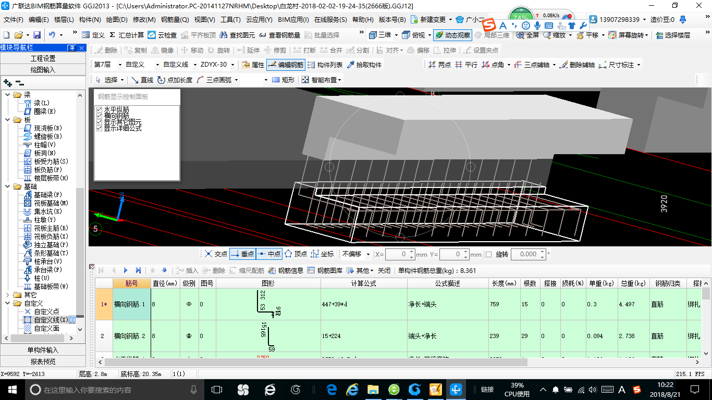Enable the 旋转 rotate checkbox
The width and height of the screenshot is (712, 400).
[x=488, y=254]
